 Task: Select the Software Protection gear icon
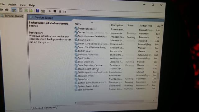tap(76, 54)
